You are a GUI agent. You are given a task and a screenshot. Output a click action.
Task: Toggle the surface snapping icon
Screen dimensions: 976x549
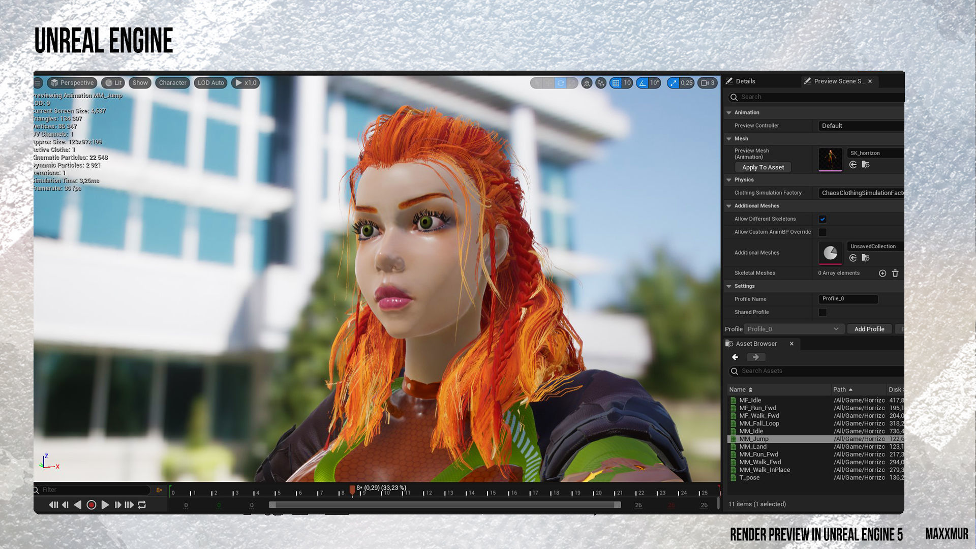[x=601, y=83]
